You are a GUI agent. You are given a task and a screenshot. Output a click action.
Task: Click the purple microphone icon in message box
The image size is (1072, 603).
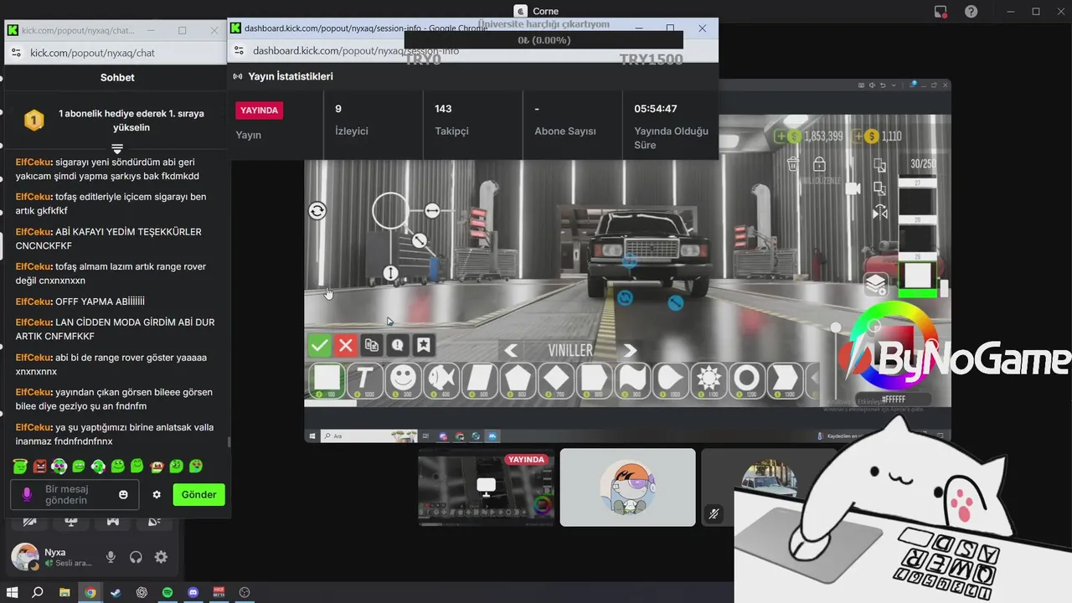27,494
